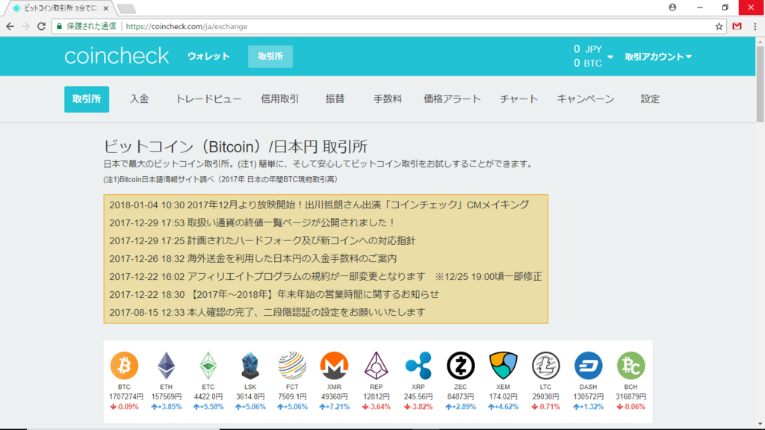Close the ビットコイン取引所 browser tab
The image size is (765, 430).
[x=106, y=8]
